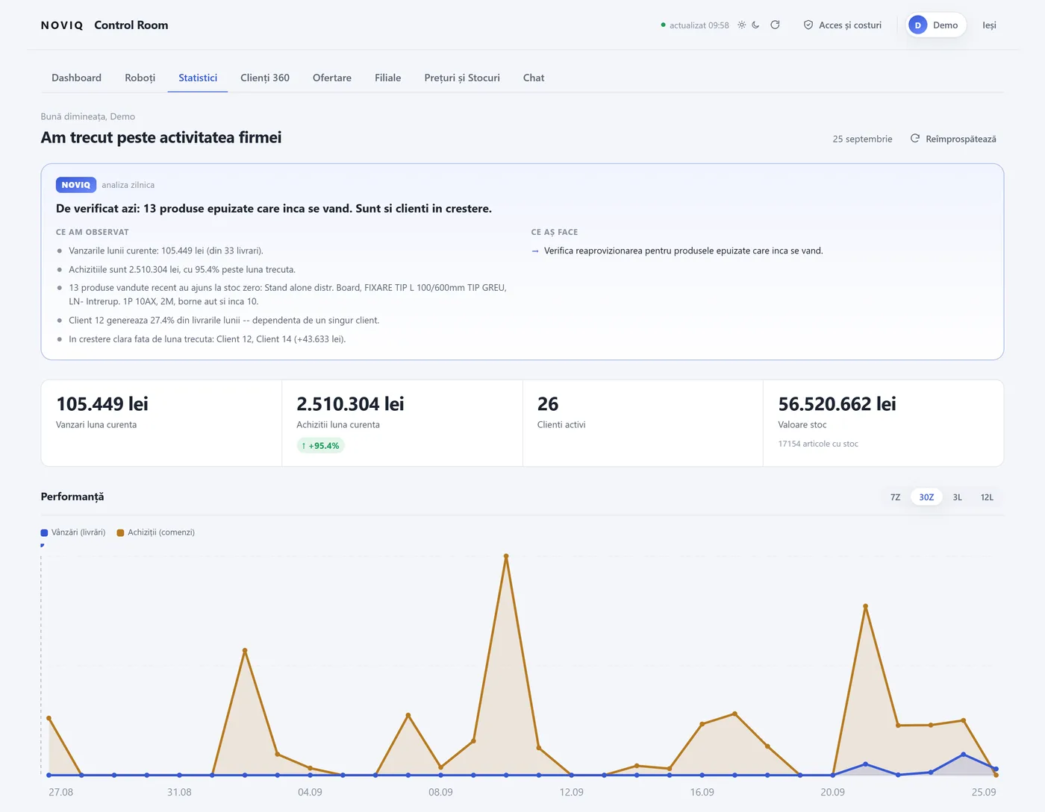Click the 'actualizat 09:58' status indicator

point(695,25)
